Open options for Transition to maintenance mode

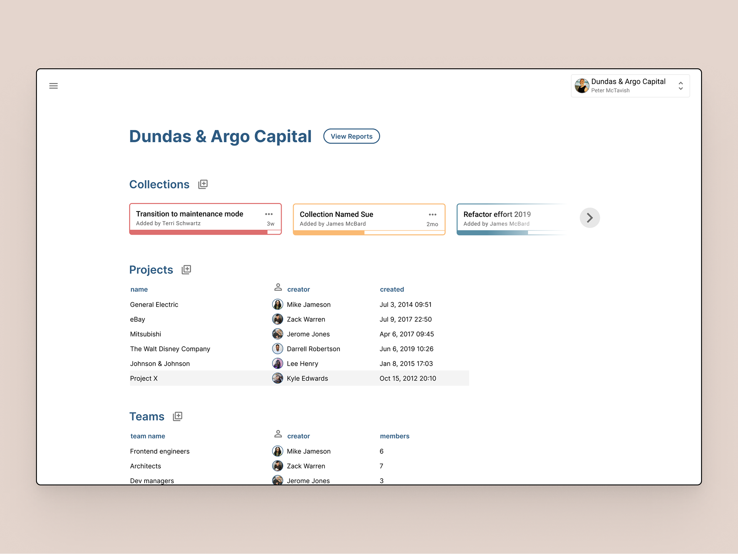(269, 214)
